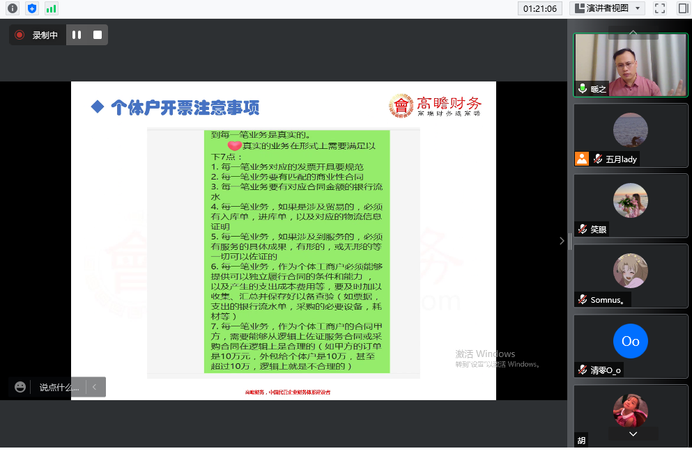
Task: Pause the meeting recording
Action: pyautogui.click(x=77, y=35)
